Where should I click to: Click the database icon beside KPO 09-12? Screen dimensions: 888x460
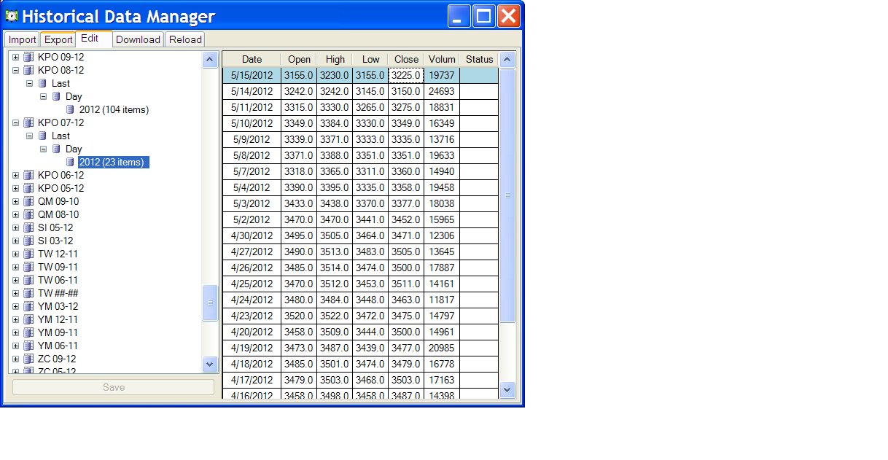(x=28, y=57)
